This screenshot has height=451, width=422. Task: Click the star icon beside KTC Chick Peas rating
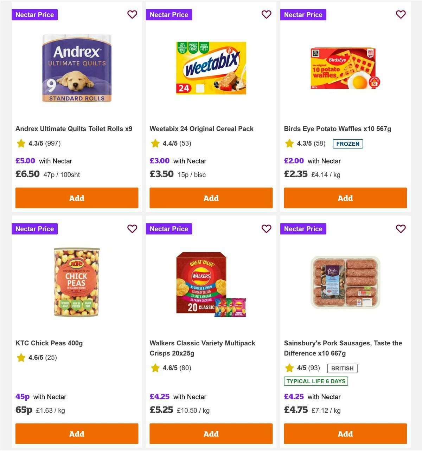pyautogui.click(x=21, y=358)
